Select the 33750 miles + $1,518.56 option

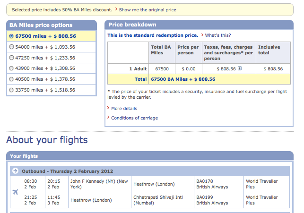pos(12,90)
